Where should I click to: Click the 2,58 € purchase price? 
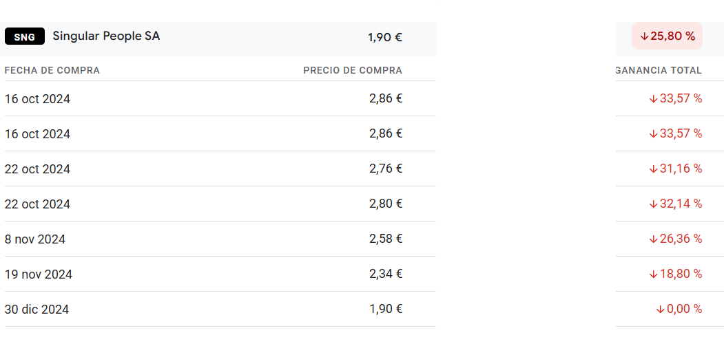386,239
